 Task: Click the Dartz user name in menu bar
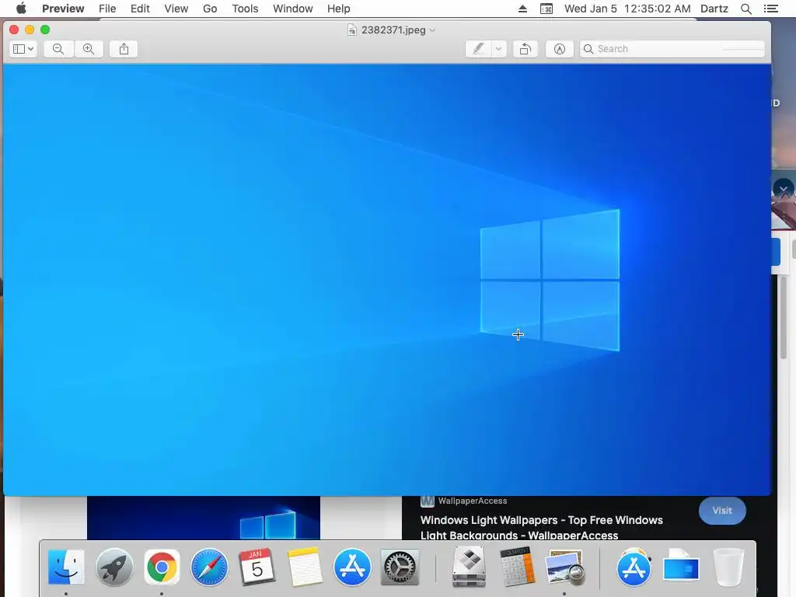click(x=714, y=9)
